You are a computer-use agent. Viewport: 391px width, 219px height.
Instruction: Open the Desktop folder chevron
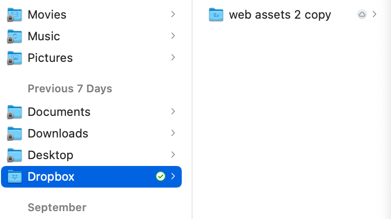pos(173,155)
